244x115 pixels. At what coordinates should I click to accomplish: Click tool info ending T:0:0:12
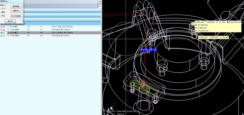point(62,27)
